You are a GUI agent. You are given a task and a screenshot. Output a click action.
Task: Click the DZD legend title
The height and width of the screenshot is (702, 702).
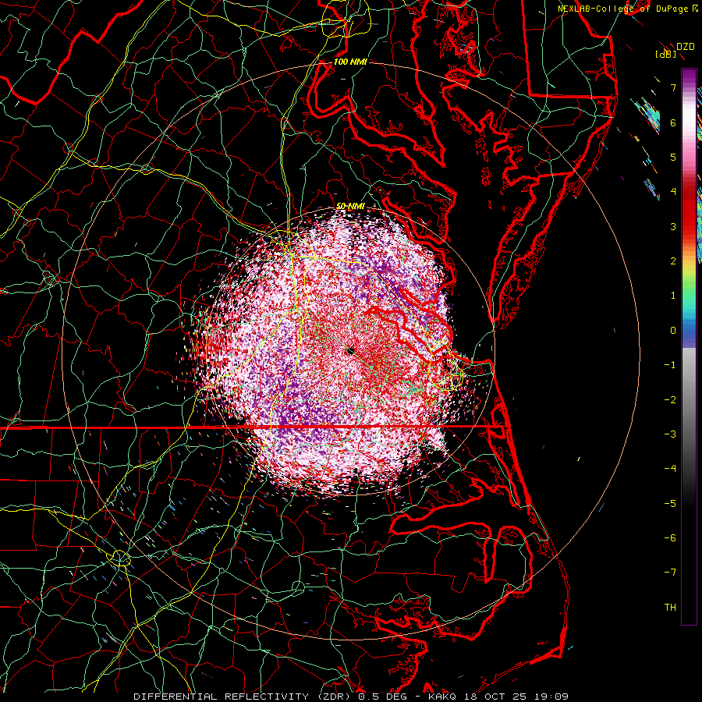pyautogui.click(x=685, y=47)
